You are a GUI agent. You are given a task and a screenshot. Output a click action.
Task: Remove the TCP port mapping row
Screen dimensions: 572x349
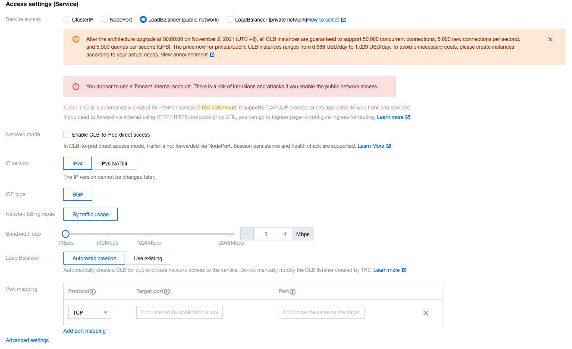pyautogui.click(x=425, y=313)
